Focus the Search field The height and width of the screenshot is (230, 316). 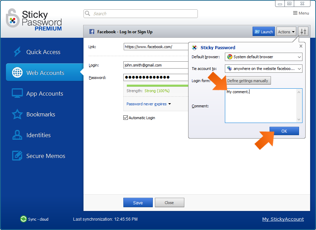[x=140, y=14]
